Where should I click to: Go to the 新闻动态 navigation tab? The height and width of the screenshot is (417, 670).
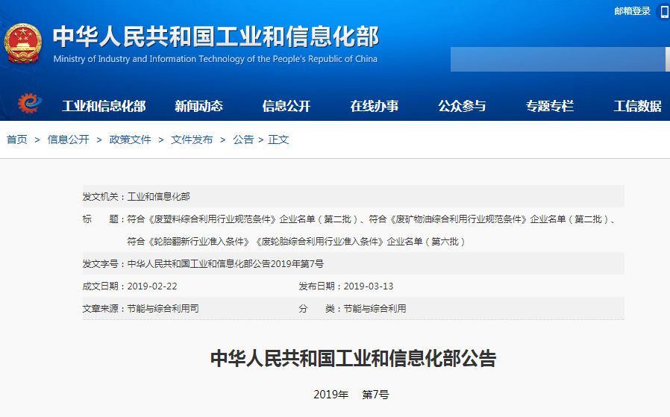(x=198, y=106)
